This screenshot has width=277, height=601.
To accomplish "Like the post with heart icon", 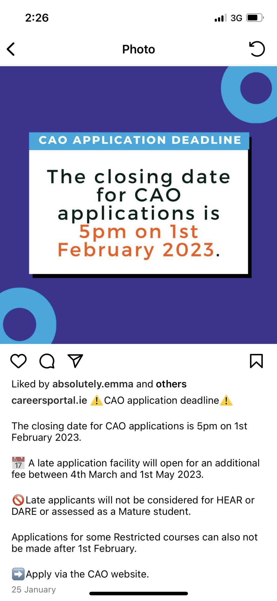I will pyautogui.click(x=18, y=361).
